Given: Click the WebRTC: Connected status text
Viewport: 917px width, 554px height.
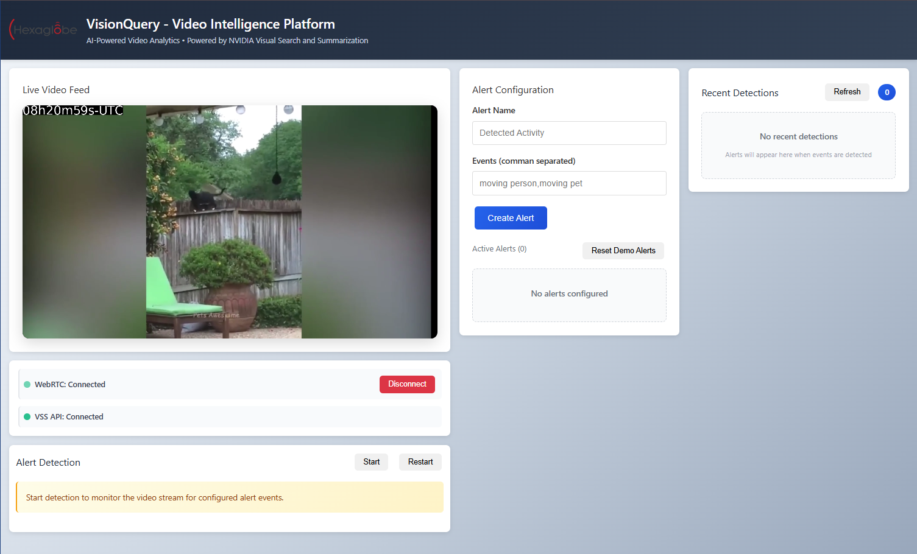Looking at the screenshot, I should (x=70, y=385).
